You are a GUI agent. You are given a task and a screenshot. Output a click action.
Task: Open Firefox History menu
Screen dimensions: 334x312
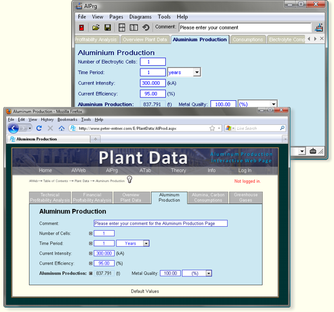click(47, 119)
